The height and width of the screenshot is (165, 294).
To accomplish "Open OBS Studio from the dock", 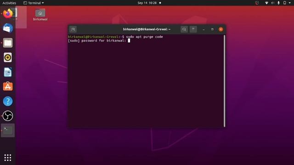I will coord(8,116).
